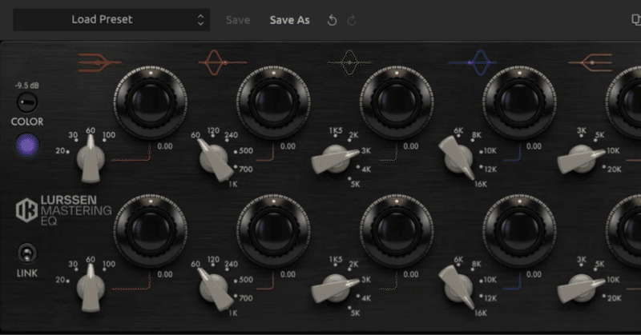Click bottom row mid band gain knob
Viewport: 641px width, 335px height.
click(x=397, y=231)
